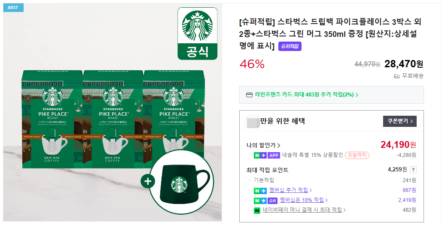The height and width of the screenshot is (225, 445).
Task: Click the 무료배송 truck icon
Action: 397,76
